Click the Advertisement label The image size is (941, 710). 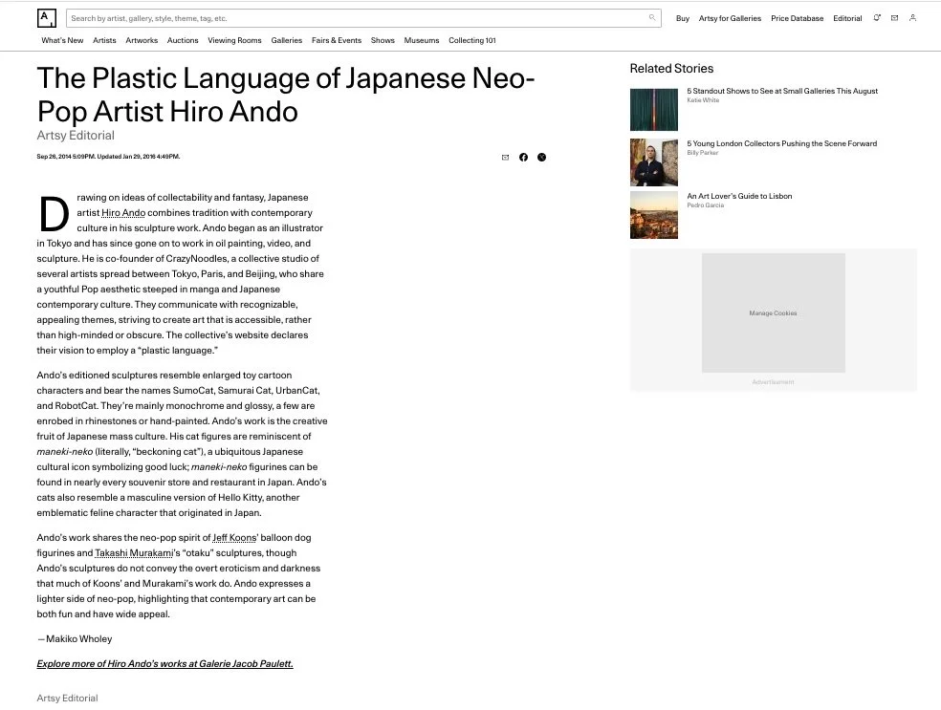773,382
